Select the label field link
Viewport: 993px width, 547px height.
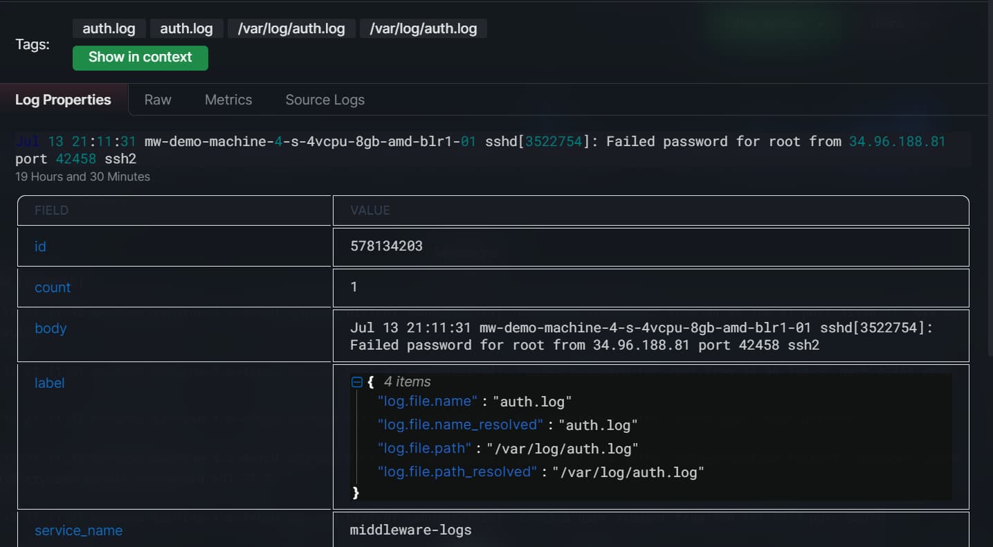click(x=49, y=383)
